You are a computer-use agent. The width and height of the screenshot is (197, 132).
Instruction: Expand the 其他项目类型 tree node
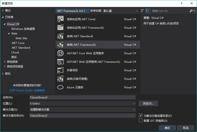pos(5,66)
